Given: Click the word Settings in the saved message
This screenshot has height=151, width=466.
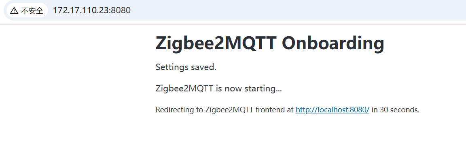Looking at the screenshot, I should (x=171, y=67).
